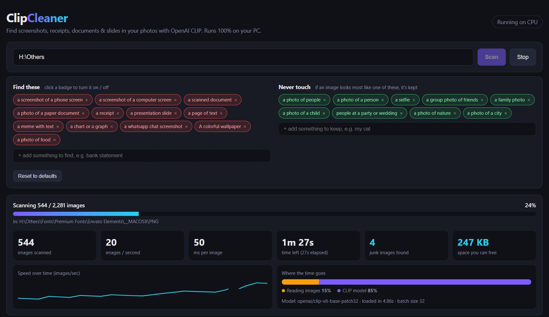Viewport: 549px width, 317px height.
Task: Remove 'a selfie' keep badge with its x
Action: click(414, 100)
